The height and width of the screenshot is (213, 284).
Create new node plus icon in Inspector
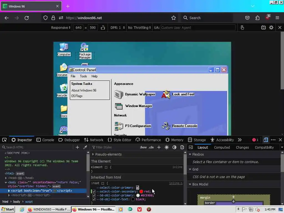tap(77, 147)
